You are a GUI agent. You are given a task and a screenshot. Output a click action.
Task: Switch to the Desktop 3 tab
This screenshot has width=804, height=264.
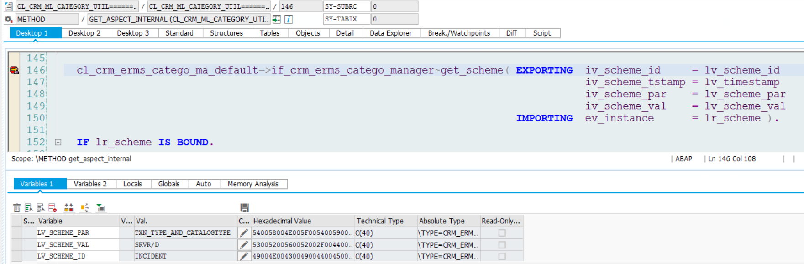click(133, 33)
